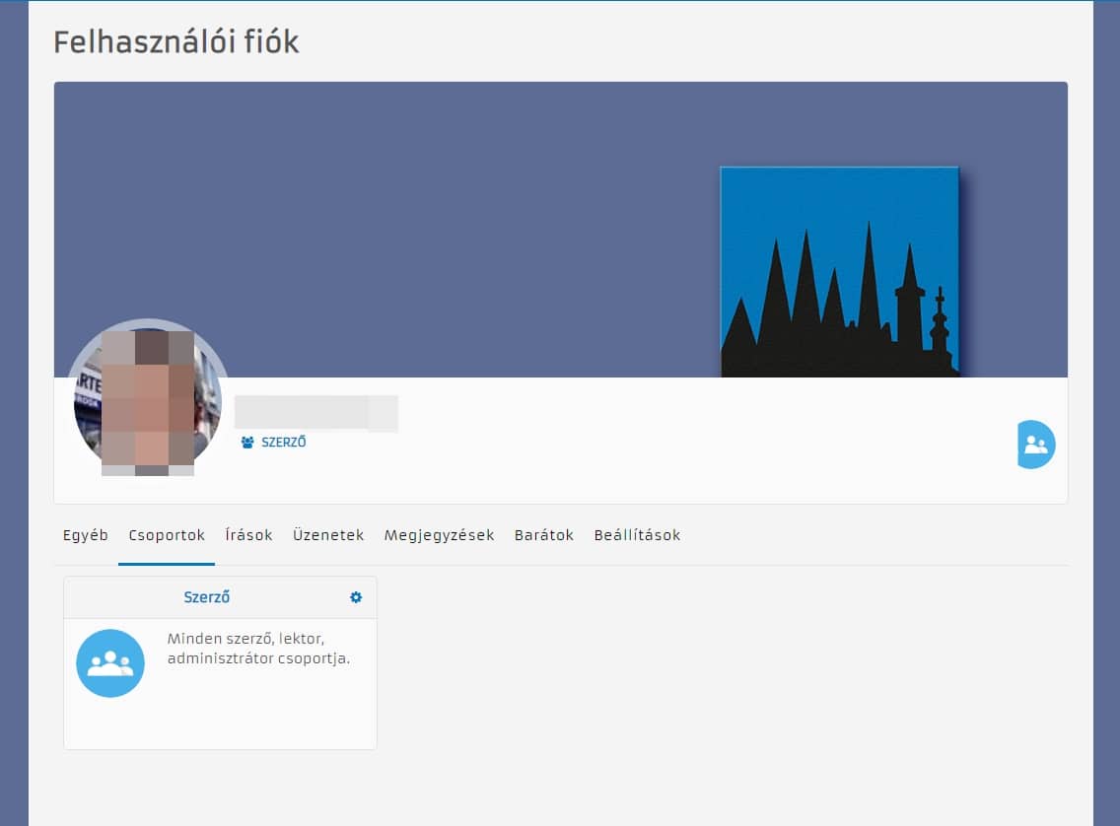The width and height of the screenshot is (1120, 826).
Task: Click the Felhasználói fiók page heading
Action: click(x=175, y=42)
